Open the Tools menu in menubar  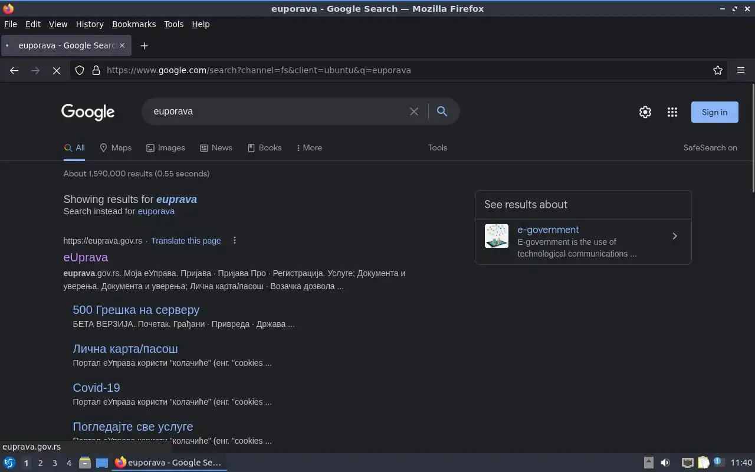click(x=173, y=24)
